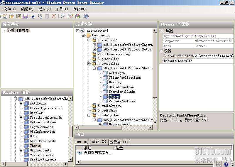Select OOBE in Windows image tree
Image resolution: width=235 pixels, height=167 pixels.
click(33, 136)
